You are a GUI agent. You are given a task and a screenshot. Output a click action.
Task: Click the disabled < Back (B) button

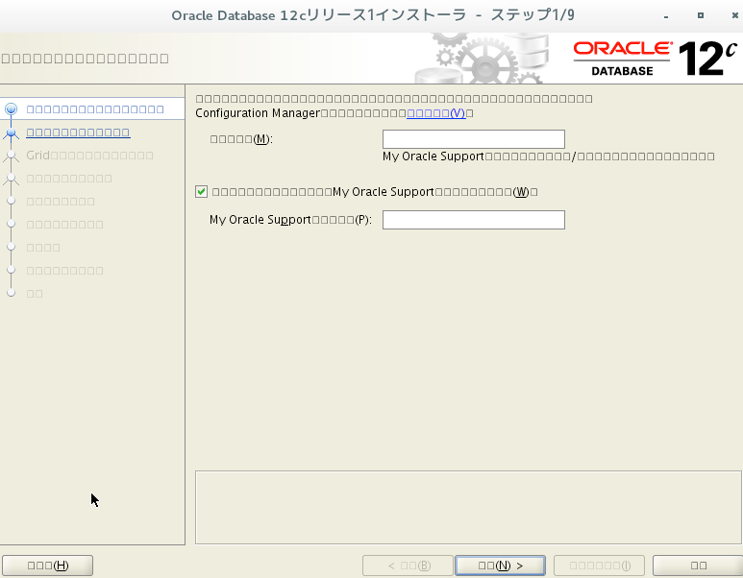408,566
